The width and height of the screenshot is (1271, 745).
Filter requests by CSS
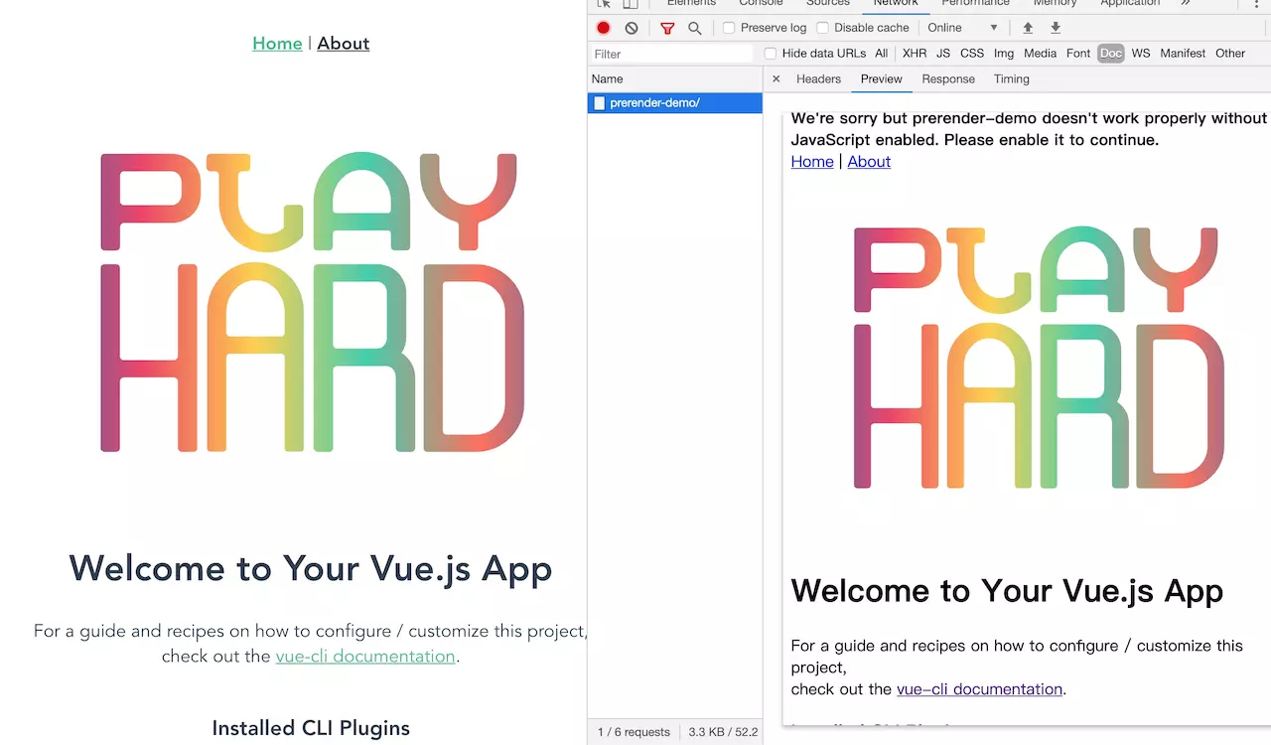pyautogui.click(x=972, y=54)
